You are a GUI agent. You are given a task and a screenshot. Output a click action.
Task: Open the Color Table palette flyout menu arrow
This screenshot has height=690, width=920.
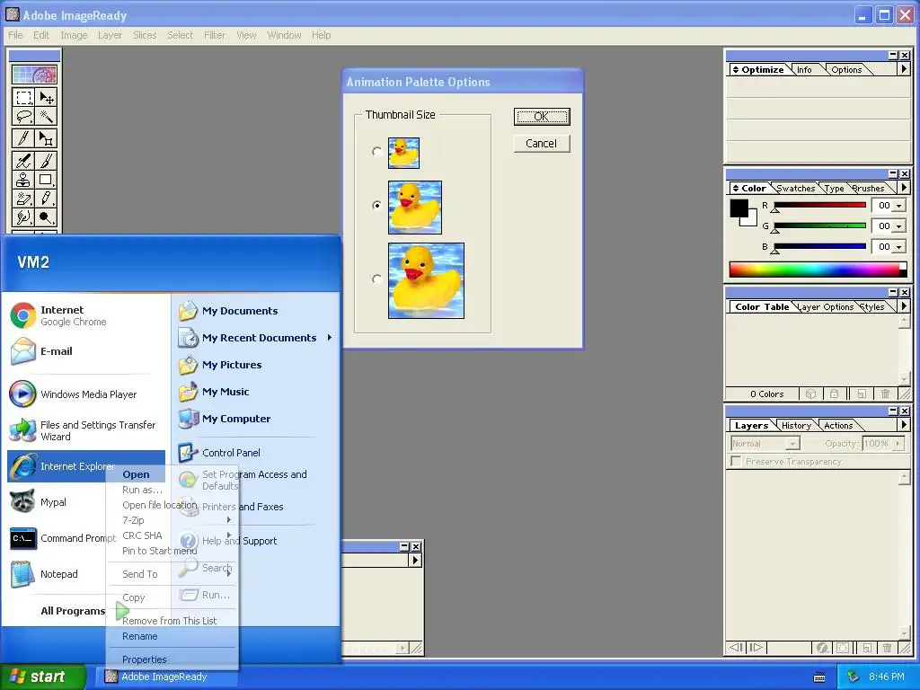pos(904,306)
